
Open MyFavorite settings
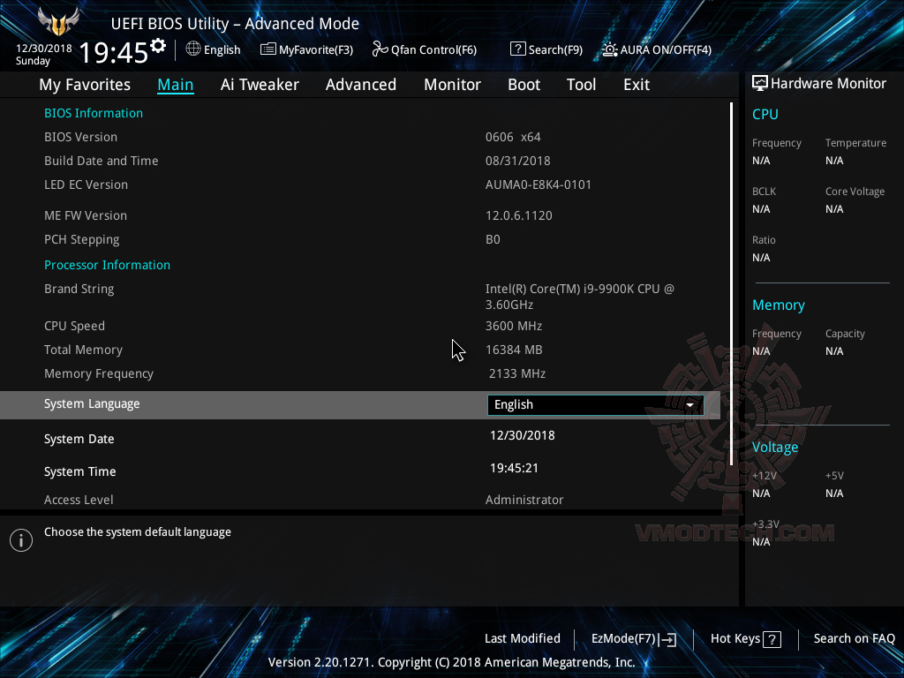[x=306, y=49]
